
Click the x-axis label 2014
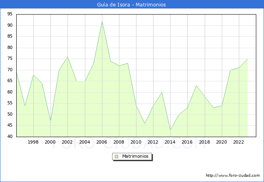point(170,142)
